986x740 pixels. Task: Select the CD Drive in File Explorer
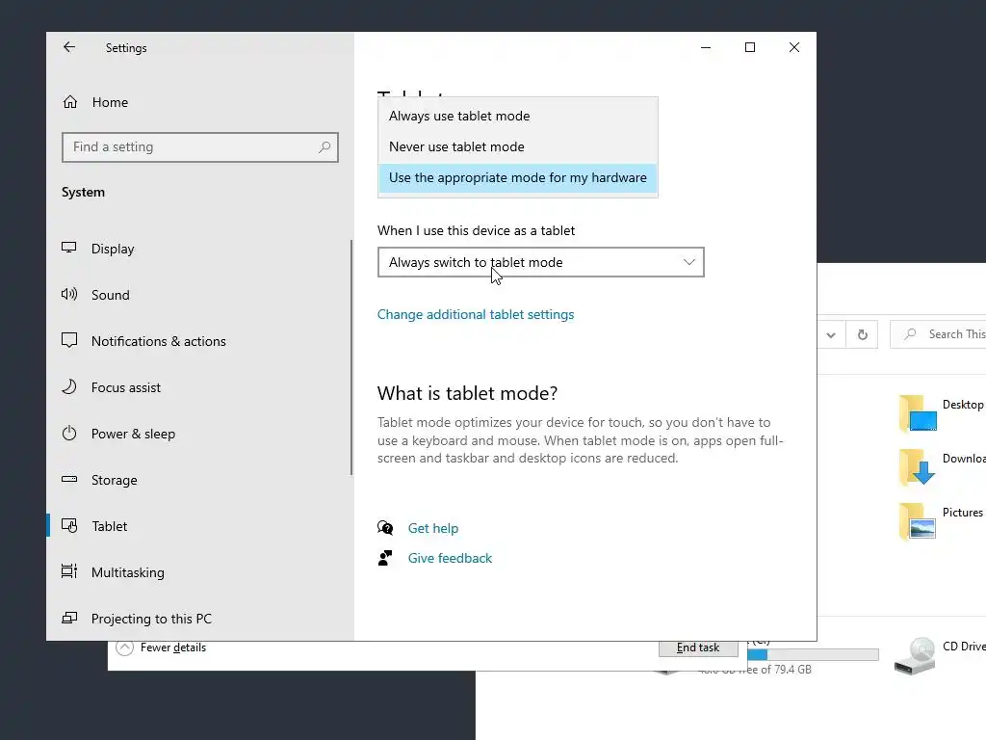pyautogui.click(x=940, y=655)
